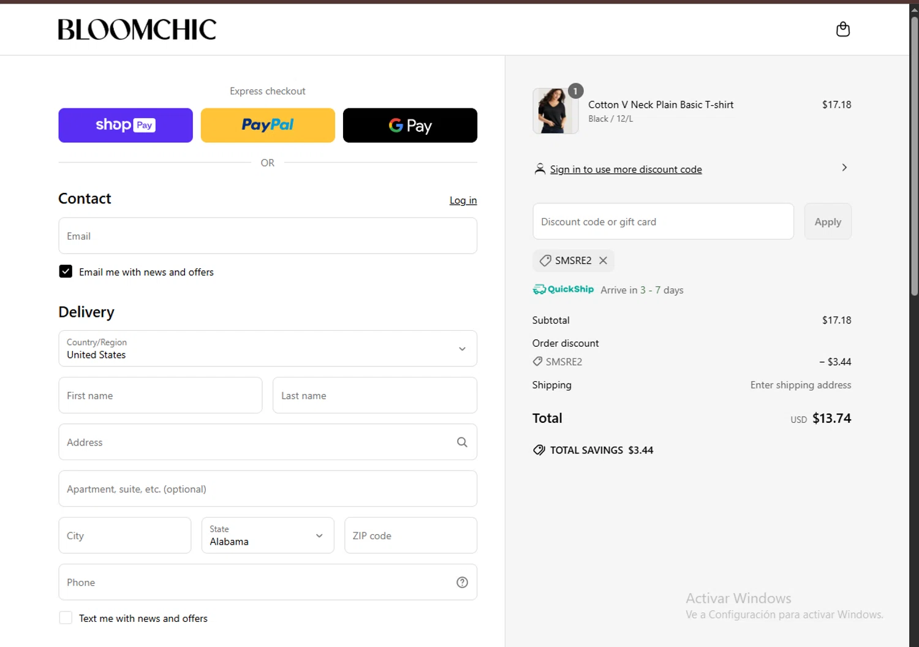Expand sign in discount chevron arrow

(844, 167)
